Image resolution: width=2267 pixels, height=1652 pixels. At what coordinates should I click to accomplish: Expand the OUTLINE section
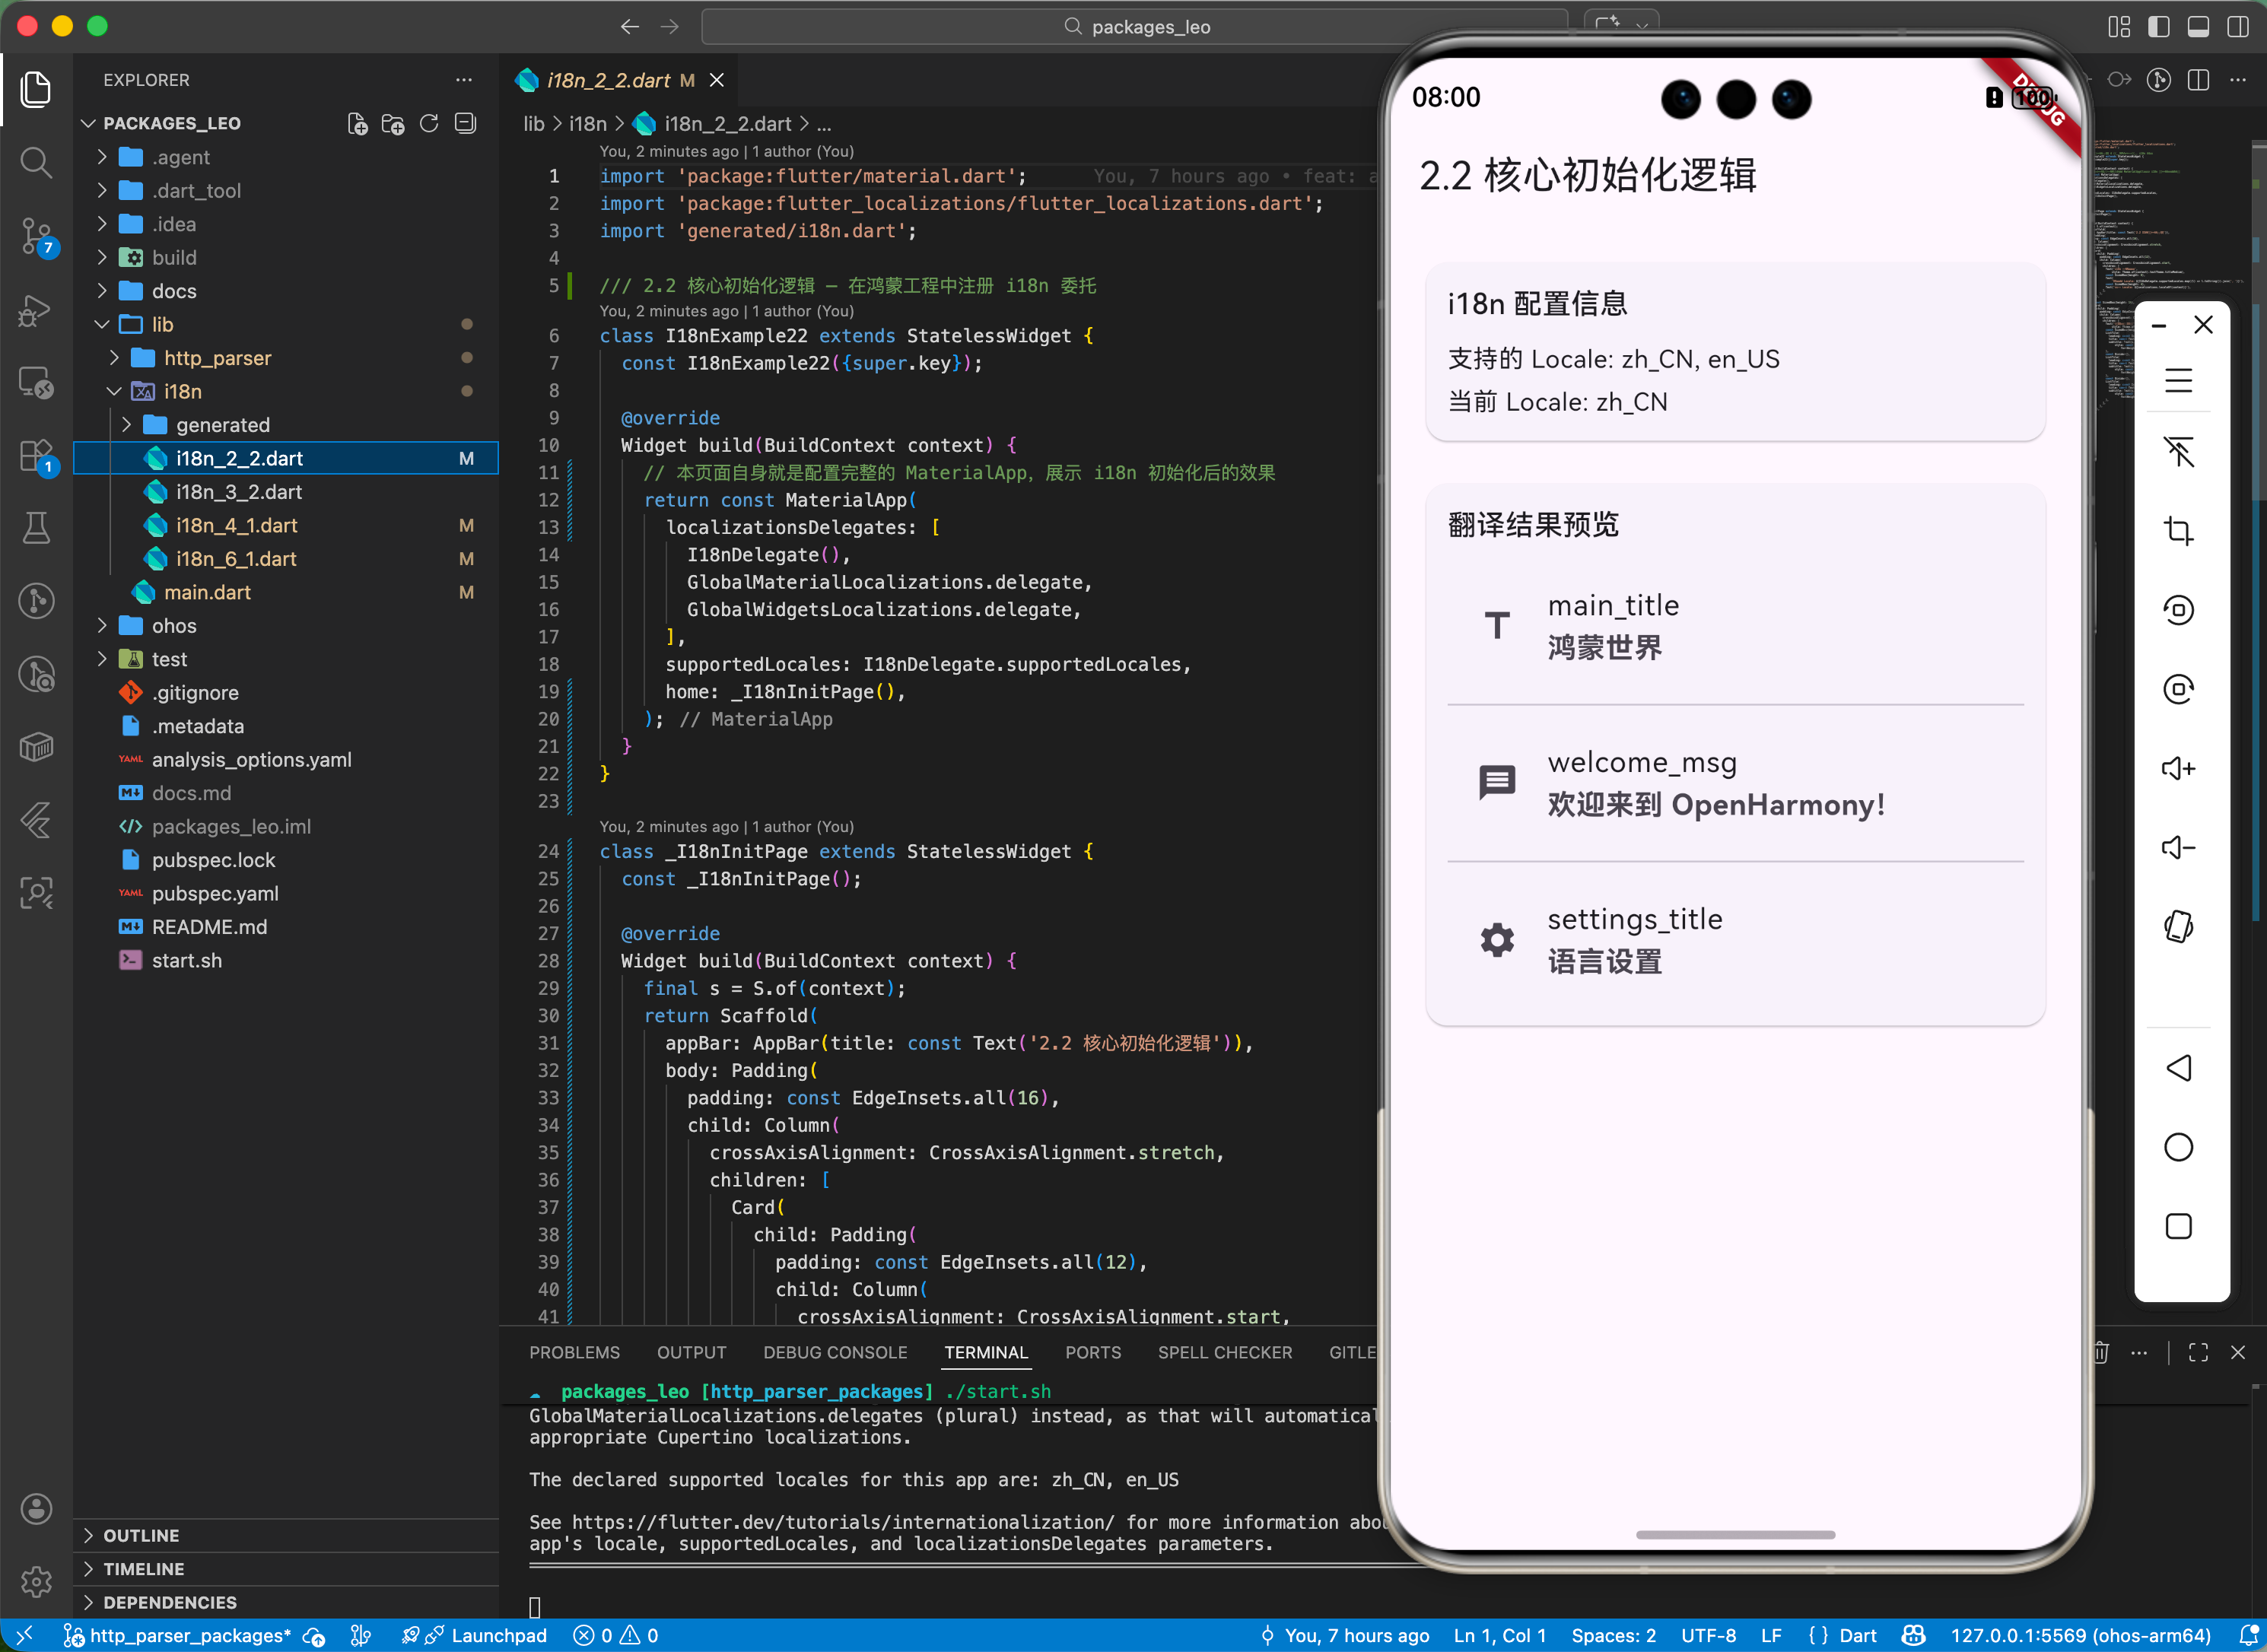(x=141, y=1535)
